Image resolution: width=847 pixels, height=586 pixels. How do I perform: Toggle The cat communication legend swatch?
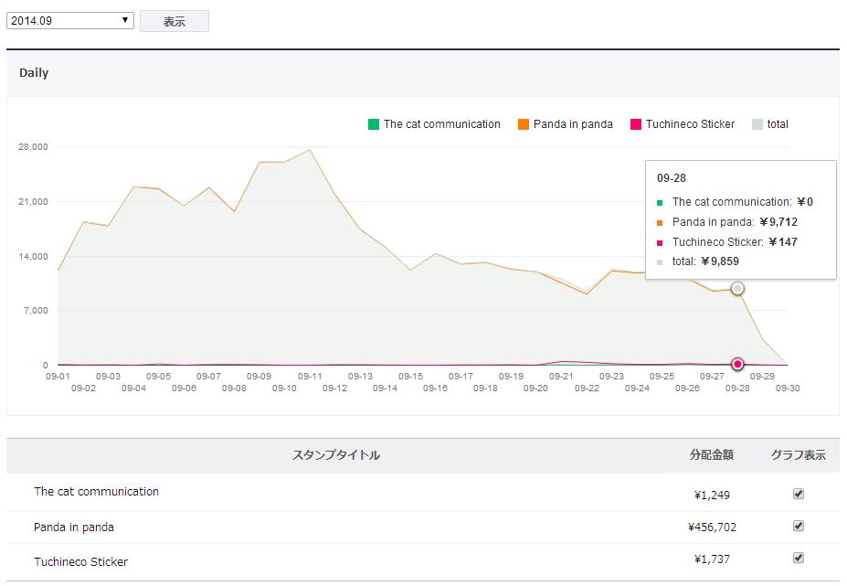pos(373,124)
